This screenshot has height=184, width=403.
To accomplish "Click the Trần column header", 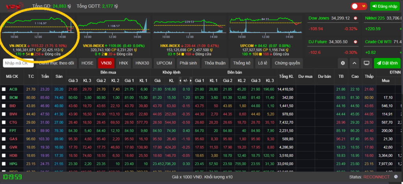I will [x=45, y=77].
